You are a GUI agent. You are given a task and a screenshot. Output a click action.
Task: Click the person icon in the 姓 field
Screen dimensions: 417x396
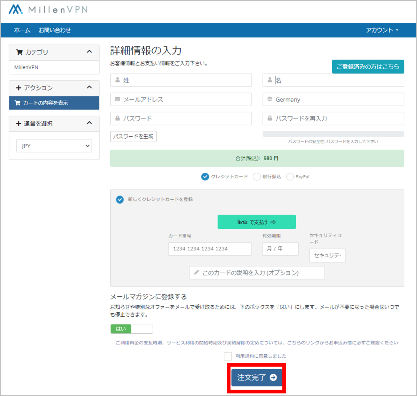click(117, 80)
